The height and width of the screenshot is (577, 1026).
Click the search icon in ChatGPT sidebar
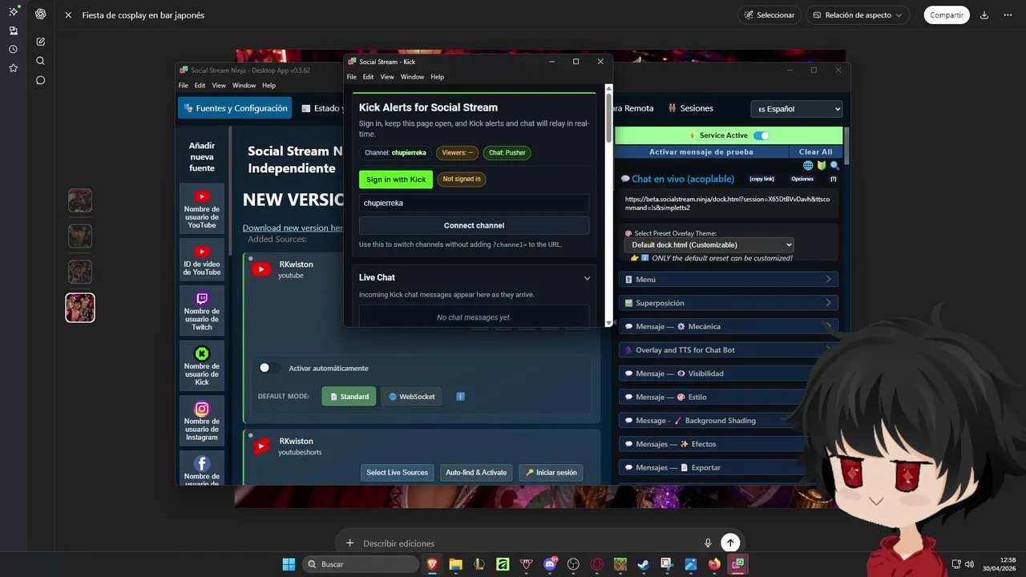[40, 61]
